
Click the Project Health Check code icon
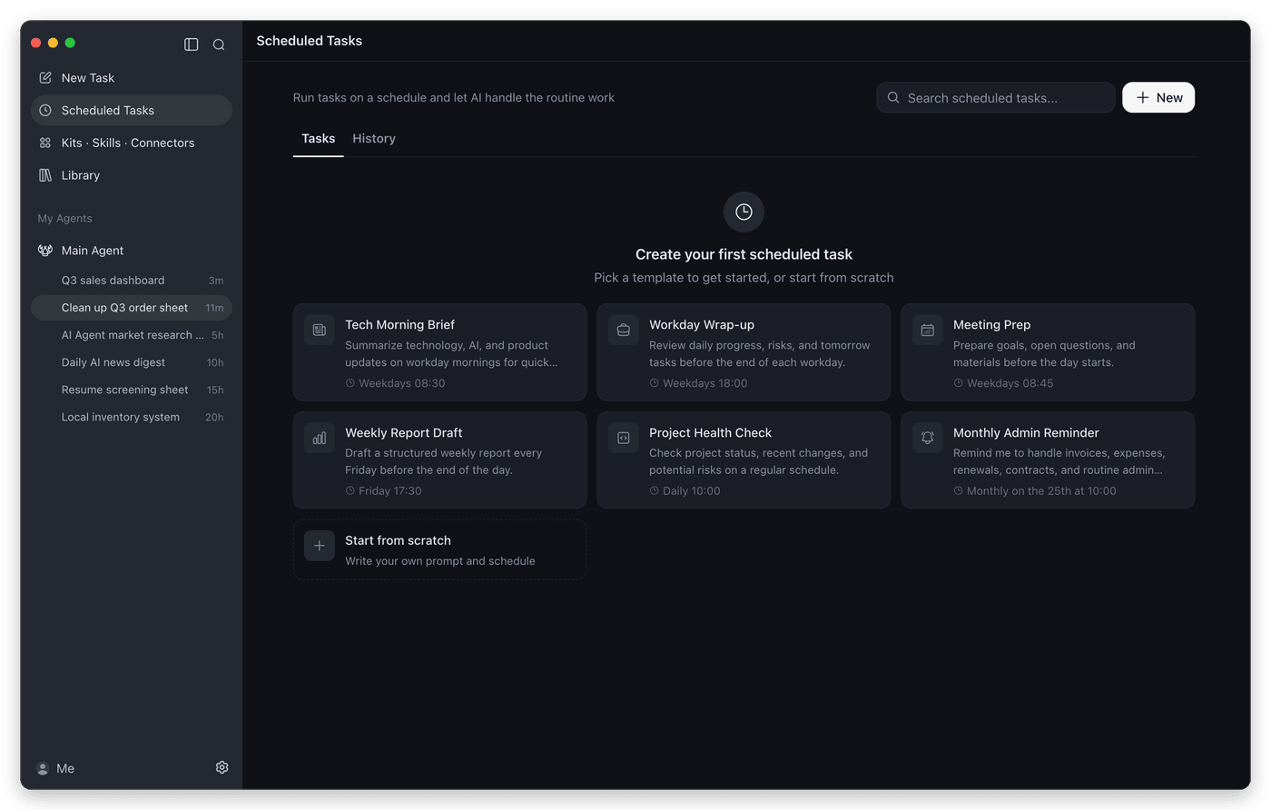[624, 438]
